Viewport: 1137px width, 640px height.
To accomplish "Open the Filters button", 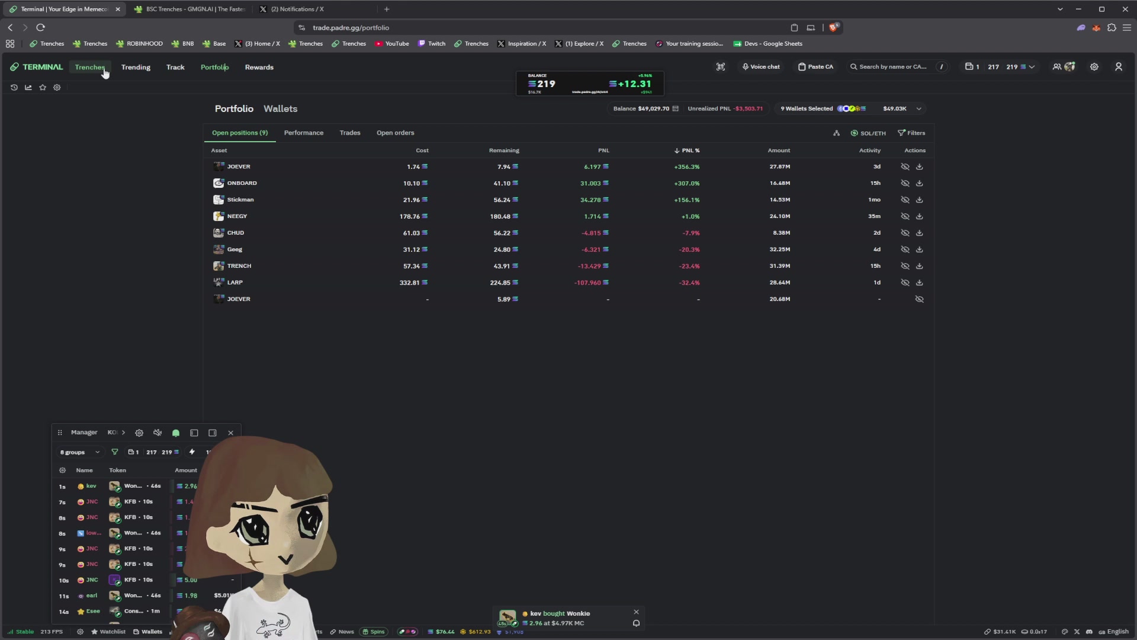I will [x=911, y=133].
